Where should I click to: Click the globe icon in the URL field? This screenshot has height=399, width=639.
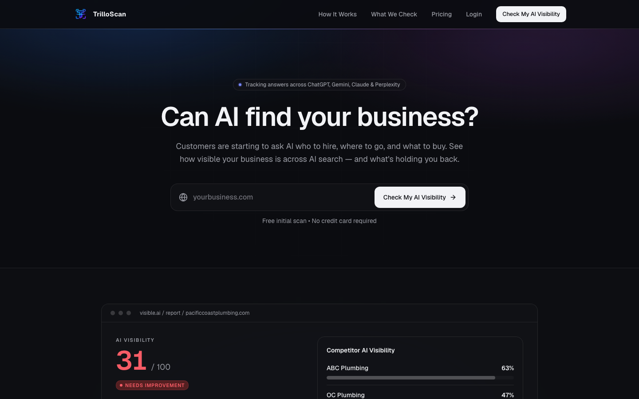point(183,197)
